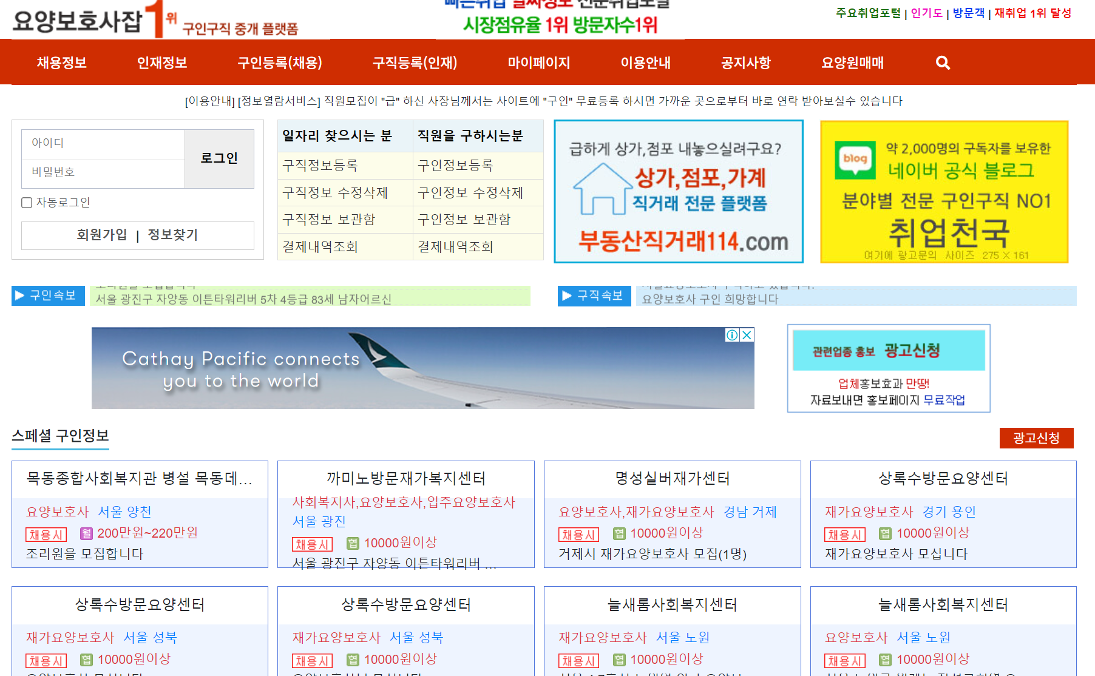
Task: Click the 구직속보 arrow icon
Action: tap(566, 296)
